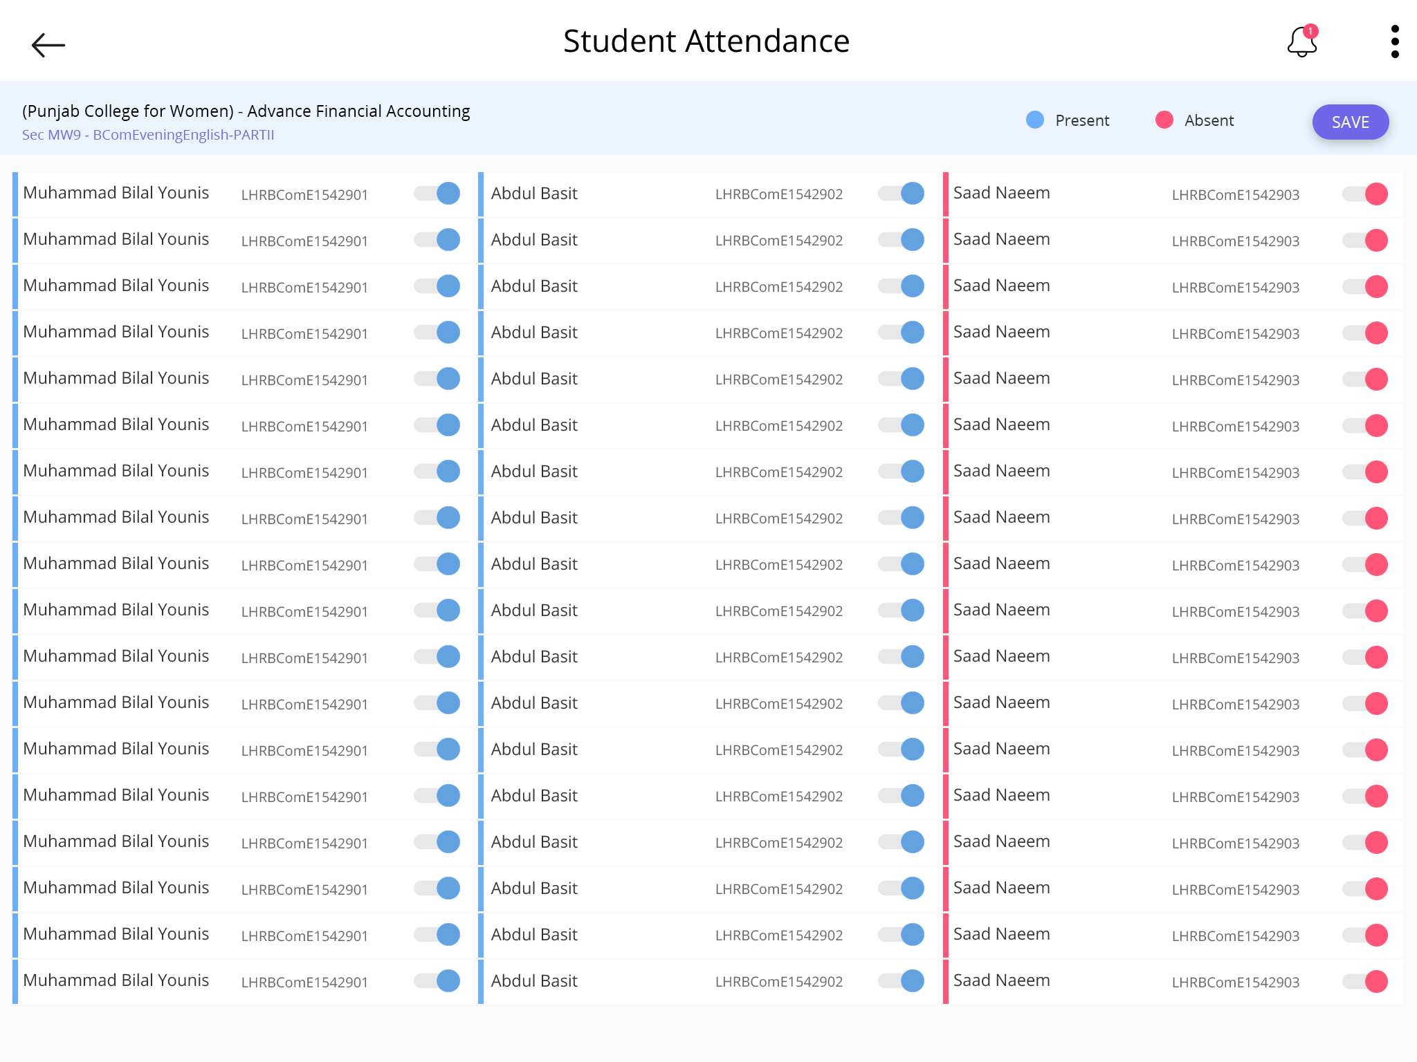Toggle the last Muhammad Bilal Younis attendance switch
Viewport: 1417px width, 1062px height.
click(437, 981)
